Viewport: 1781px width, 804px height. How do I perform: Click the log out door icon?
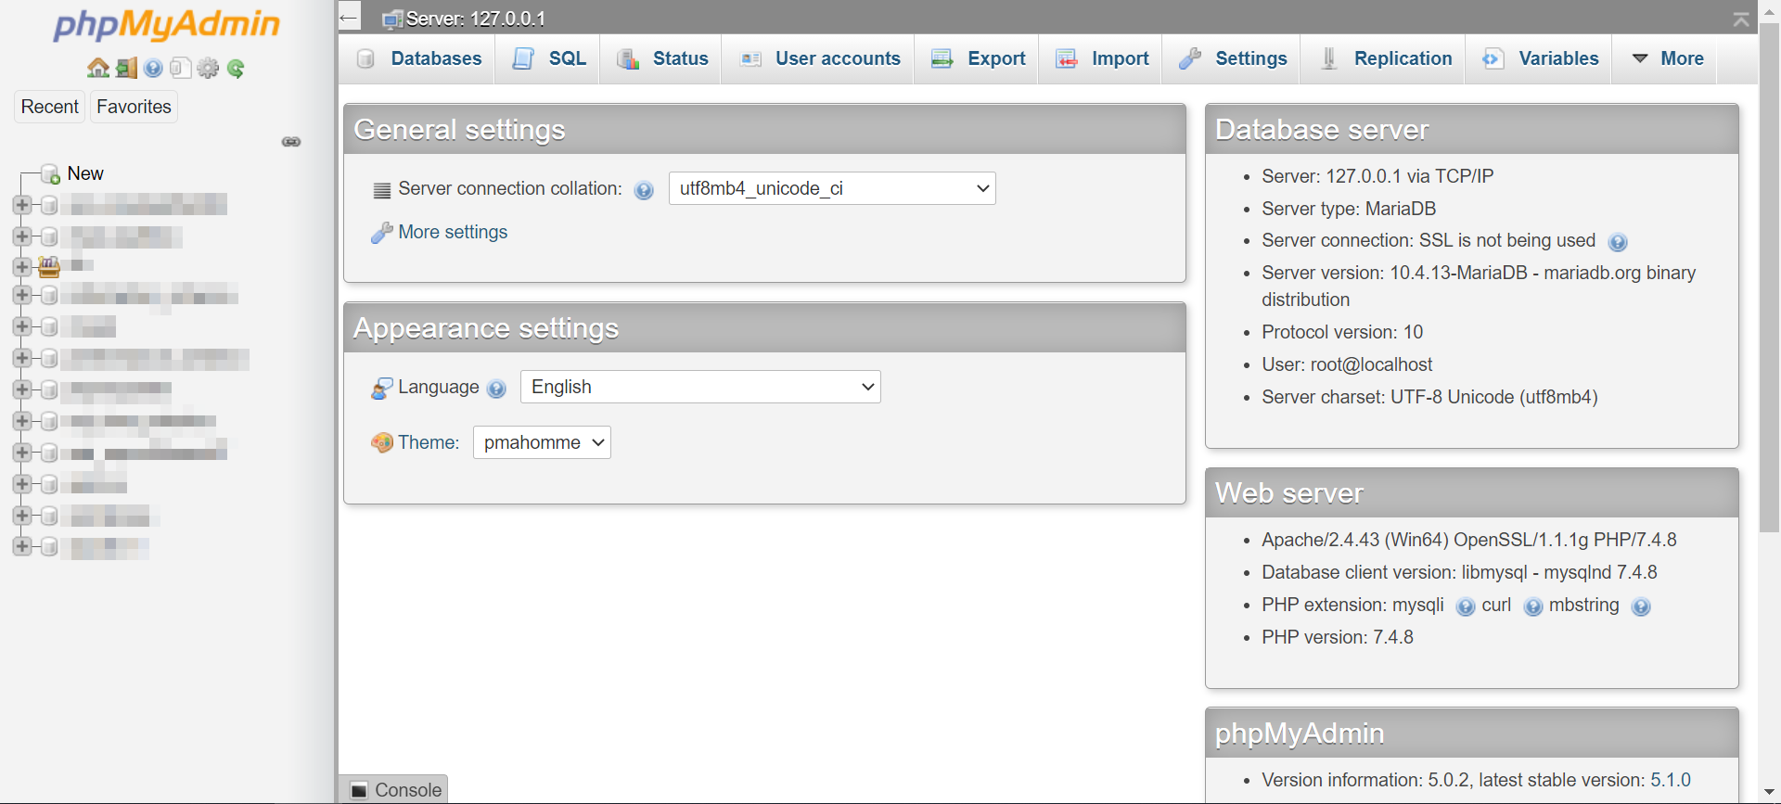126,68
